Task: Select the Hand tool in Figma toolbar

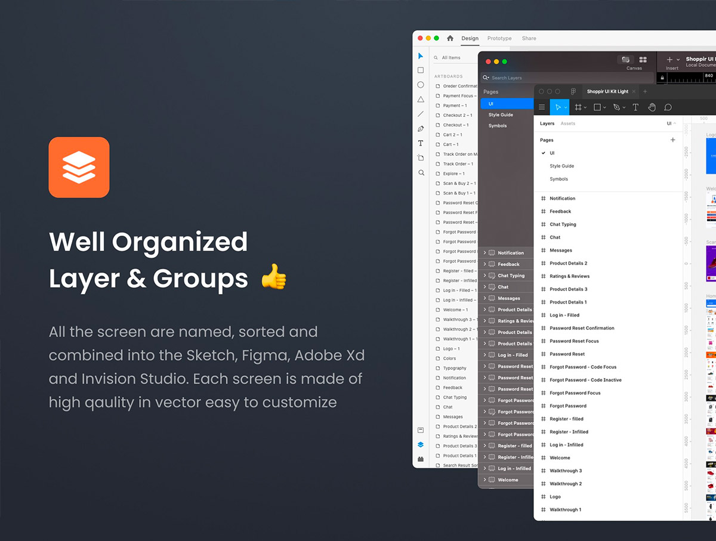Action: (652, 107)
